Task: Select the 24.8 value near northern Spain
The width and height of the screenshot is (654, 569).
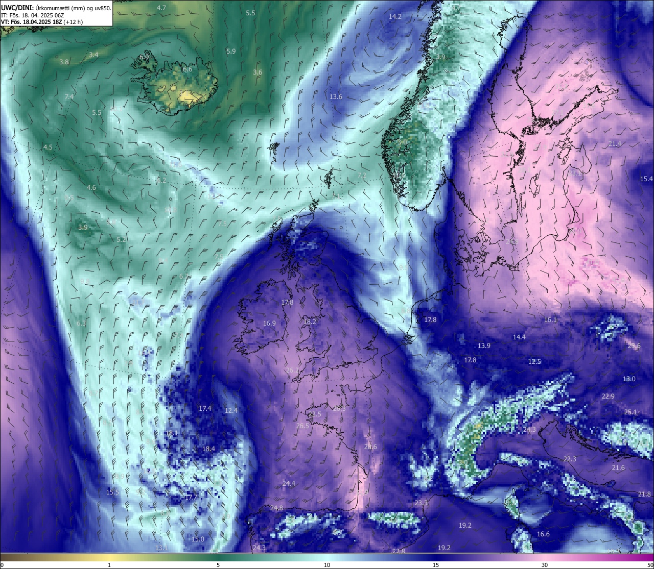Action: (x=276, y=508)
